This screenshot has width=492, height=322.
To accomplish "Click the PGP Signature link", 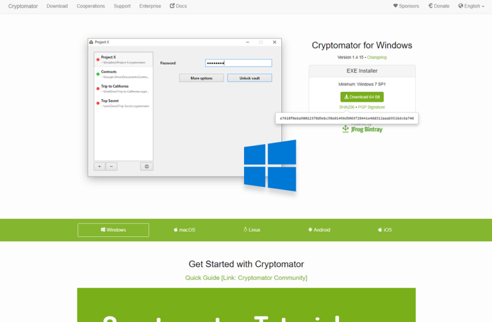I will click(372, 107).
